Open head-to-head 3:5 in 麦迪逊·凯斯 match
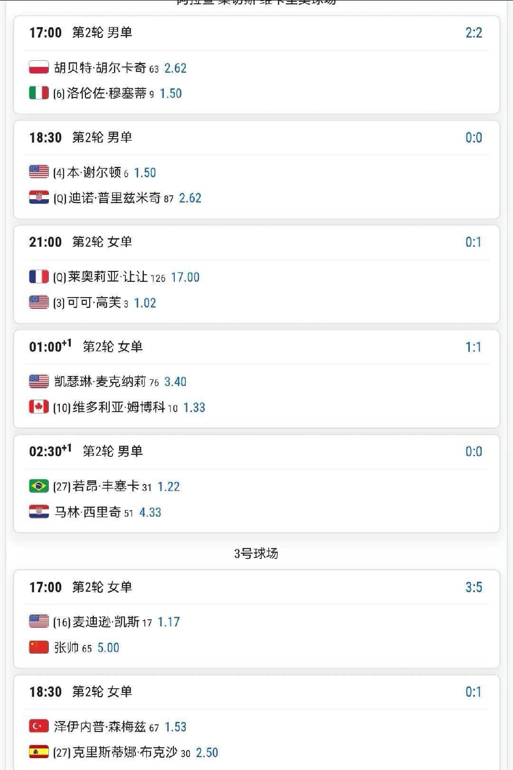Screen dimensions: 513x770 473,587
